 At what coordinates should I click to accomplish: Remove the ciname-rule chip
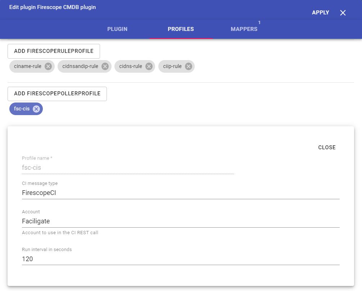(x=48, y=67)
